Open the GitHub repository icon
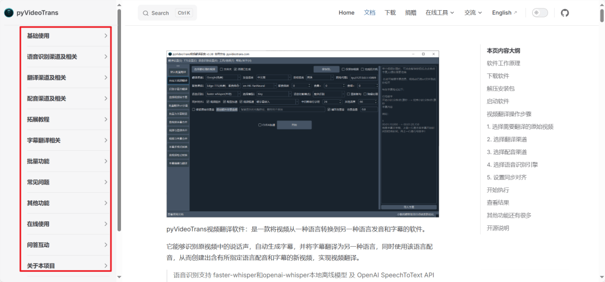 point(565,13)
